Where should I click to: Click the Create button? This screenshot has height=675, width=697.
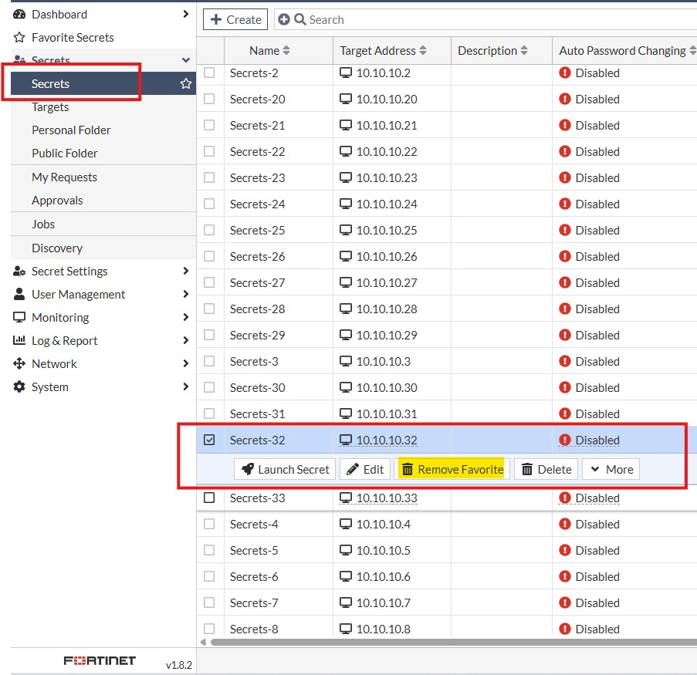tap(235, 19)
